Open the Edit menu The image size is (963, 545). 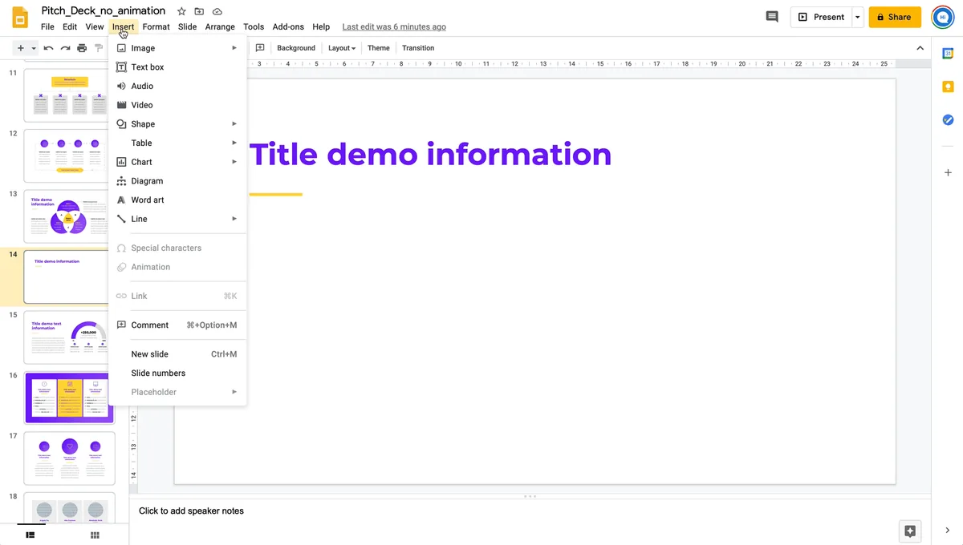click(70, 26)
